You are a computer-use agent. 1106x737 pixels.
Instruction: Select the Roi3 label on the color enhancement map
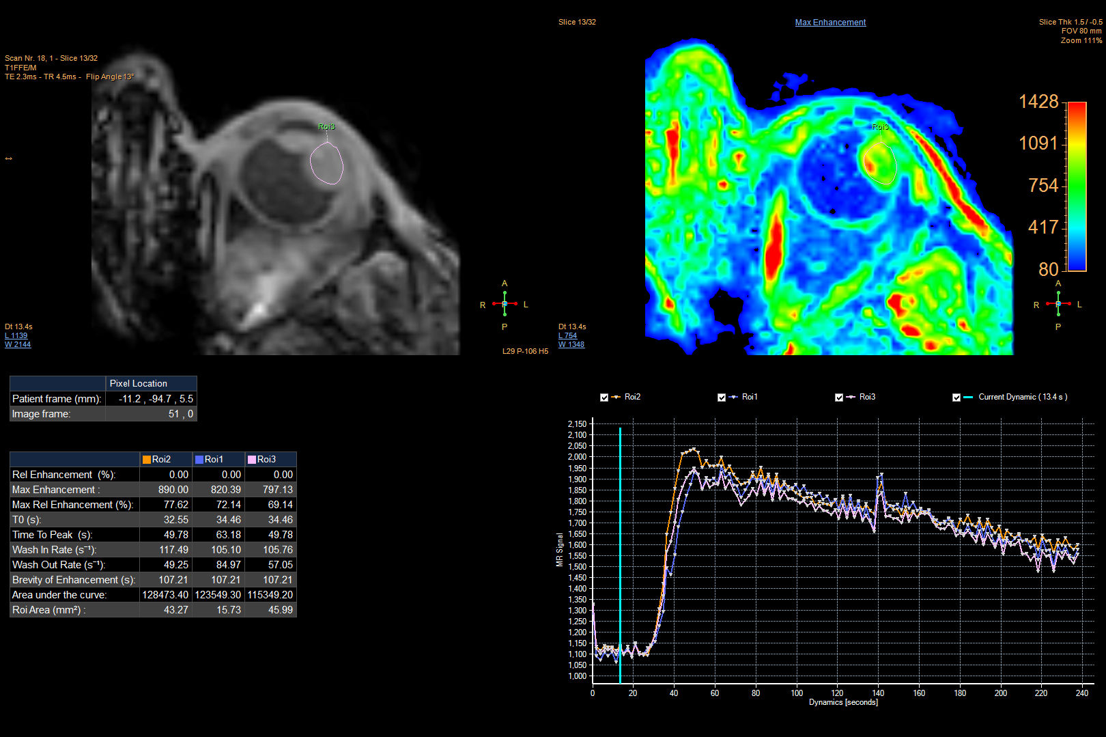pyautogui.click(x=881, y=126)
